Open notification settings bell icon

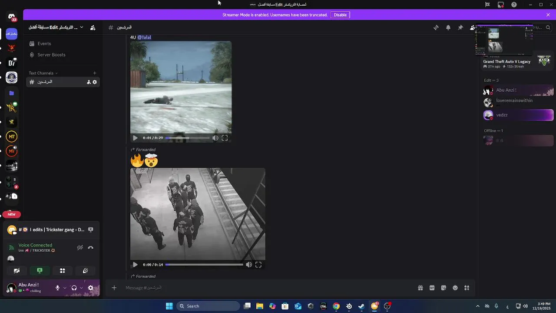[448, 27]
